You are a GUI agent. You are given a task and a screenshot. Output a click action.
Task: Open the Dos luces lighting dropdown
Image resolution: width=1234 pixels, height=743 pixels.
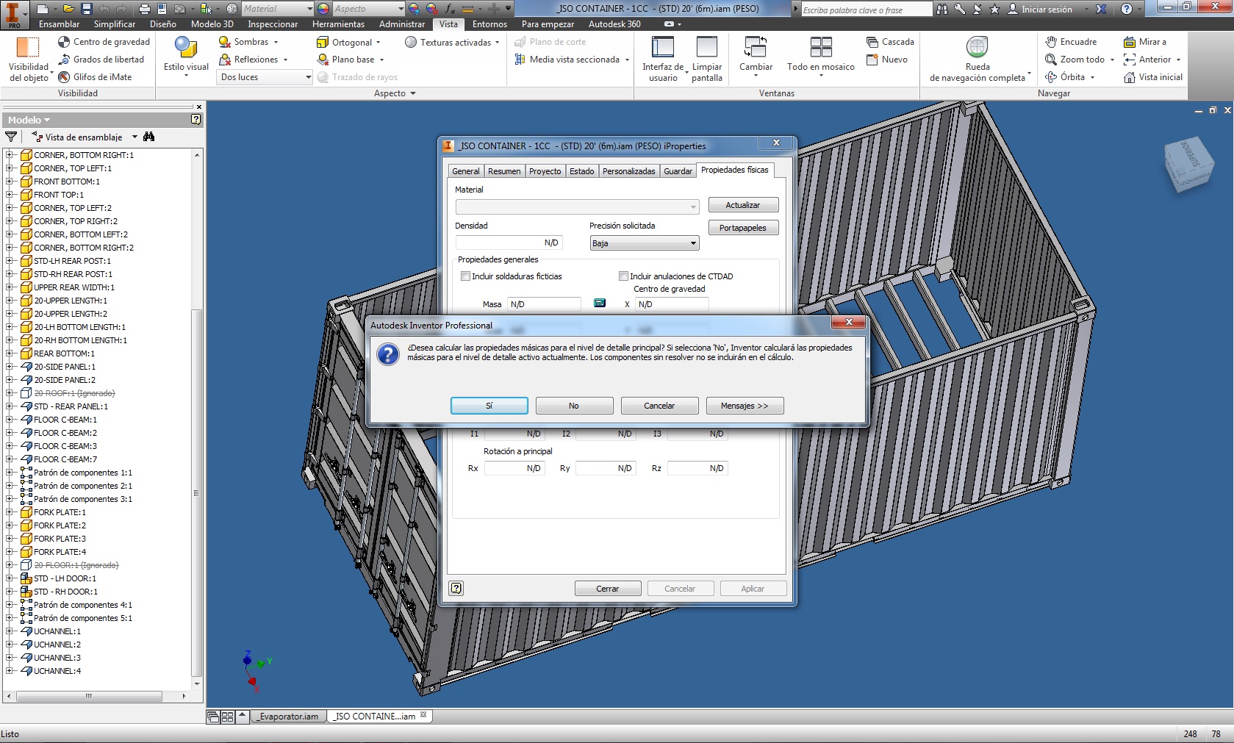point(265,77)
